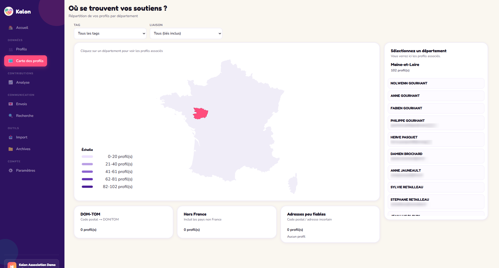The width and height of the screenshot is (499, 268).
Task: Open the Recherche page
Action: [x=26, y=116]
